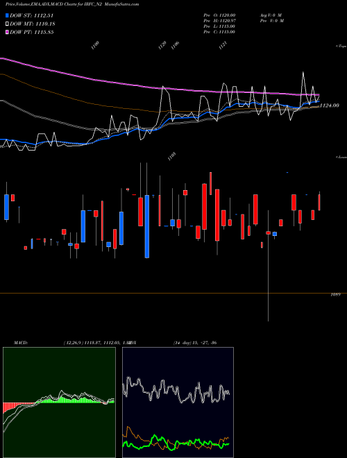Select the DOW PT: 1115.85 label

pyautogui.click(x=31, y=33)
